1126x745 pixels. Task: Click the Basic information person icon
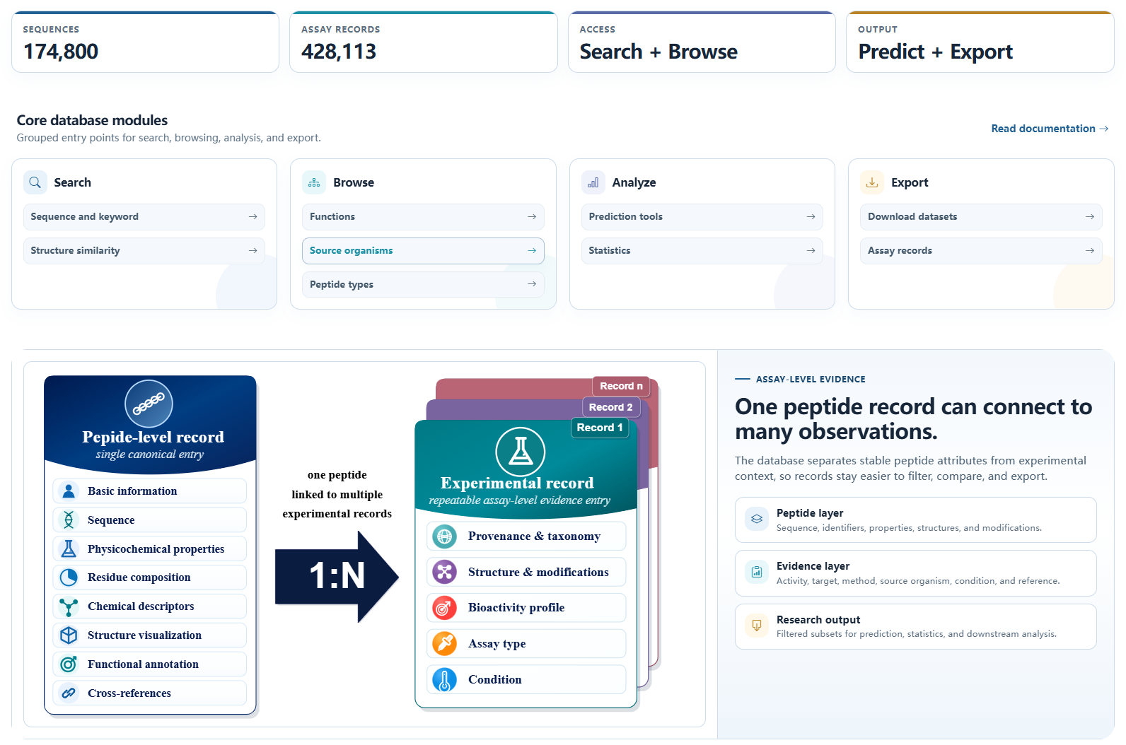pos(69,491)
